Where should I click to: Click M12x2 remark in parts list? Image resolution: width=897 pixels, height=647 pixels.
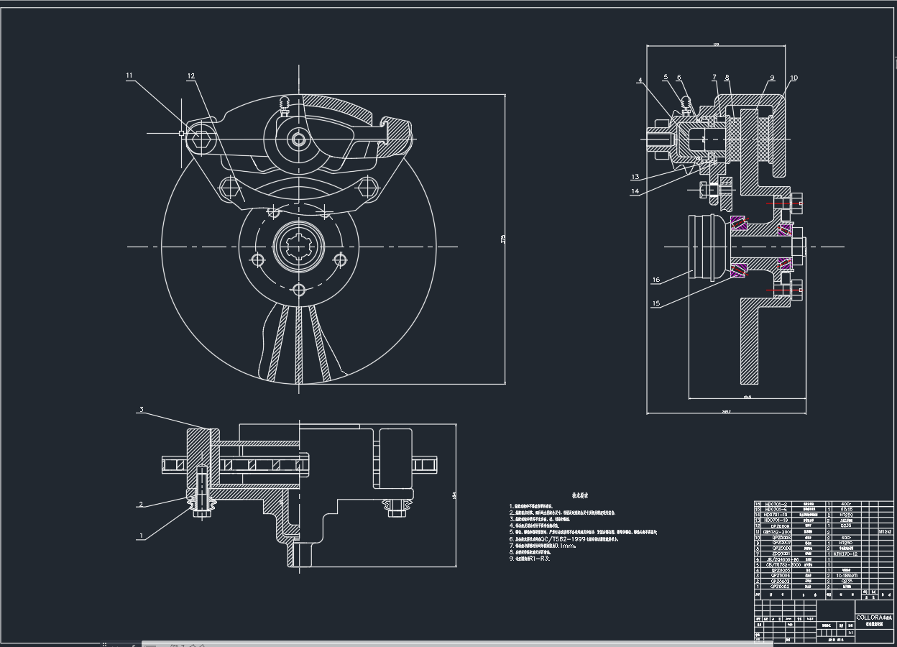click(x=885, y=532)
